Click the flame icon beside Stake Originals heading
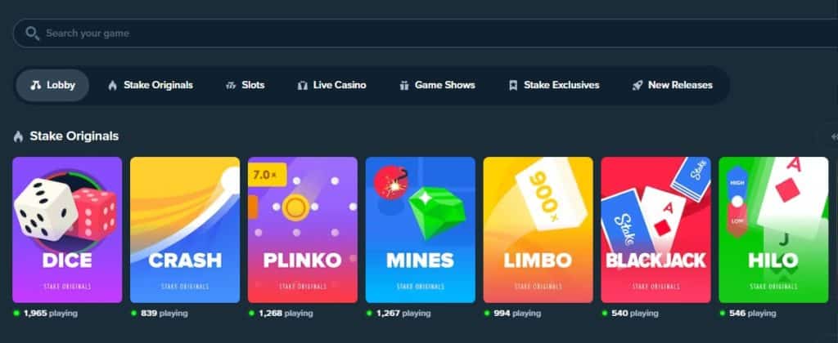This screenshot has height=343, width=838. pyautogui.click(x=18, y=136)
